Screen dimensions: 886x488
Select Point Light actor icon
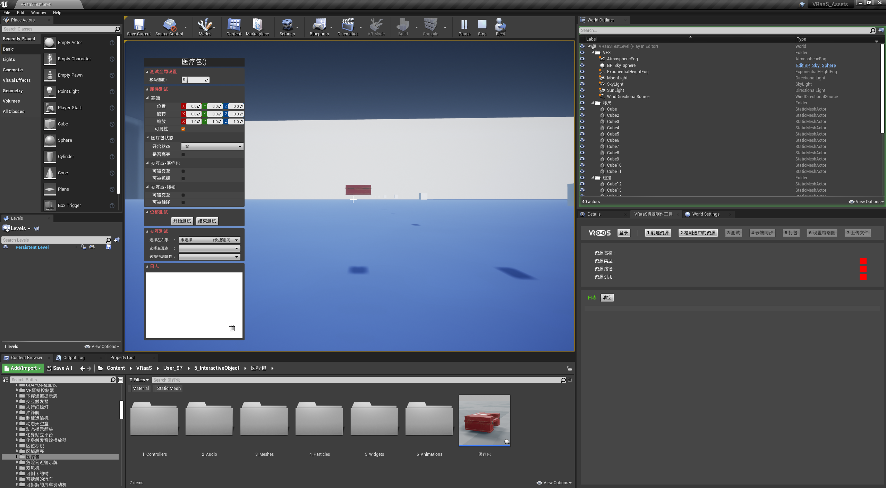(50, 91)
